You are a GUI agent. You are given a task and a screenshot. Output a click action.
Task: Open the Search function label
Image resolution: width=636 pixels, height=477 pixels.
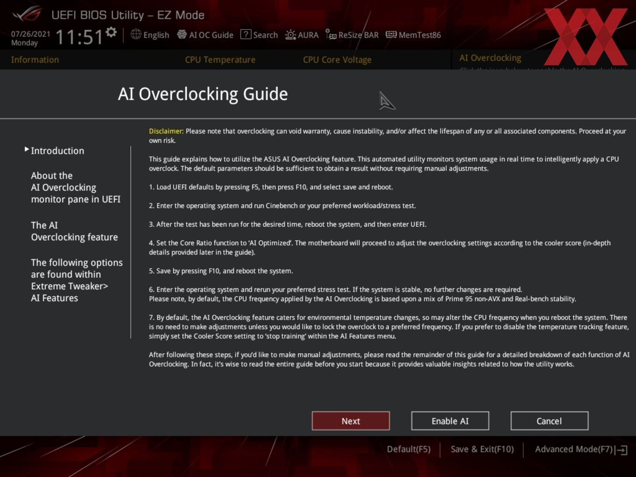265,35
